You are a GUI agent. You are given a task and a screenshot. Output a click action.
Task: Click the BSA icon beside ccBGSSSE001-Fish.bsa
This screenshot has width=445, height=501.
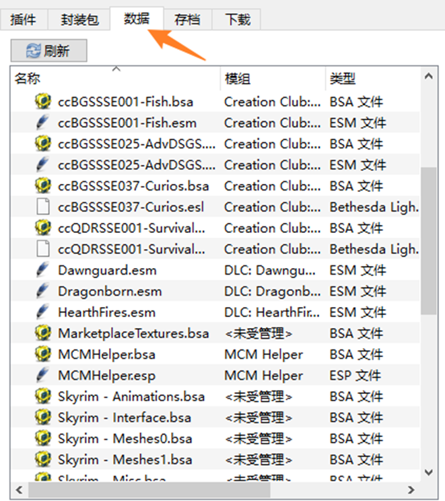pos(43,101)
